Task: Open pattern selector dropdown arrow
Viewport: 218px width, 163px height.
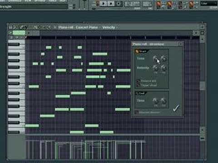Action: (29, 33)
